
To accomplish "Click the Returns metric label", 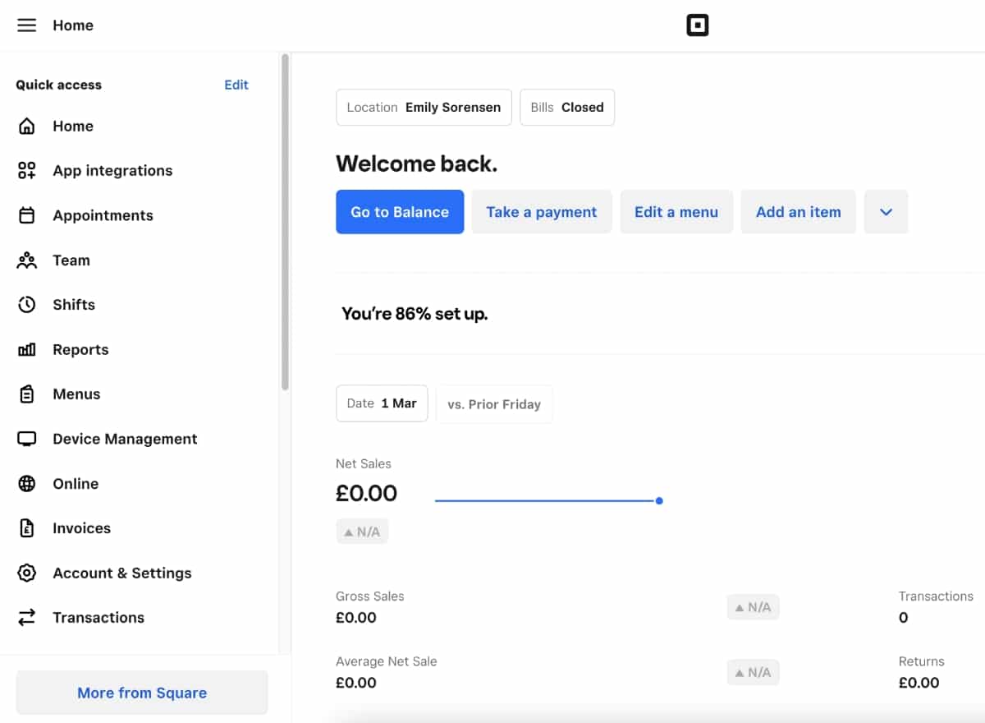I will (x=922, y=661).
